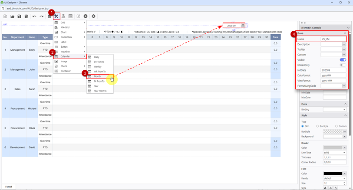
Task: Click the italic A font style icon
Action: tap(330, 188)
